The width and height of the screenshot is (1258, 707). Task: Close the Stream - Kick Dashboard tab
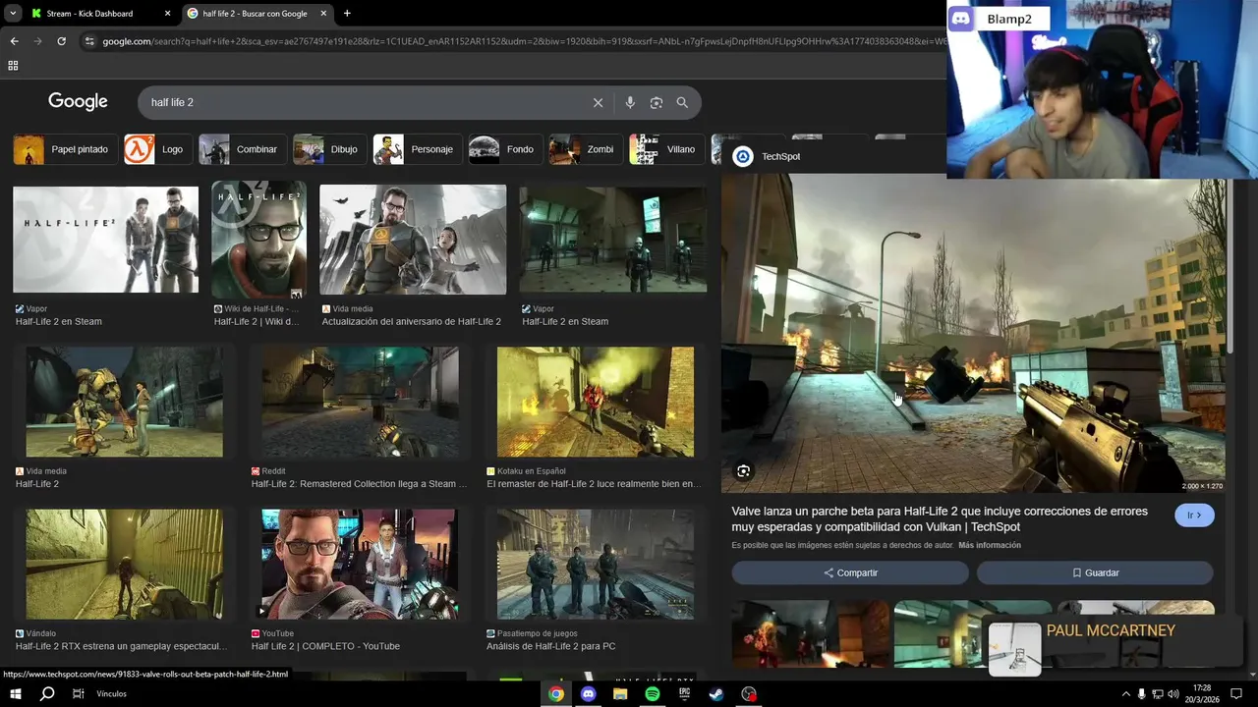point(167,14)
